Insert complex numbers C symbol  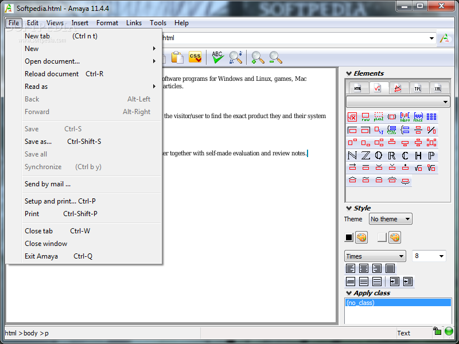tap(405, 155)
